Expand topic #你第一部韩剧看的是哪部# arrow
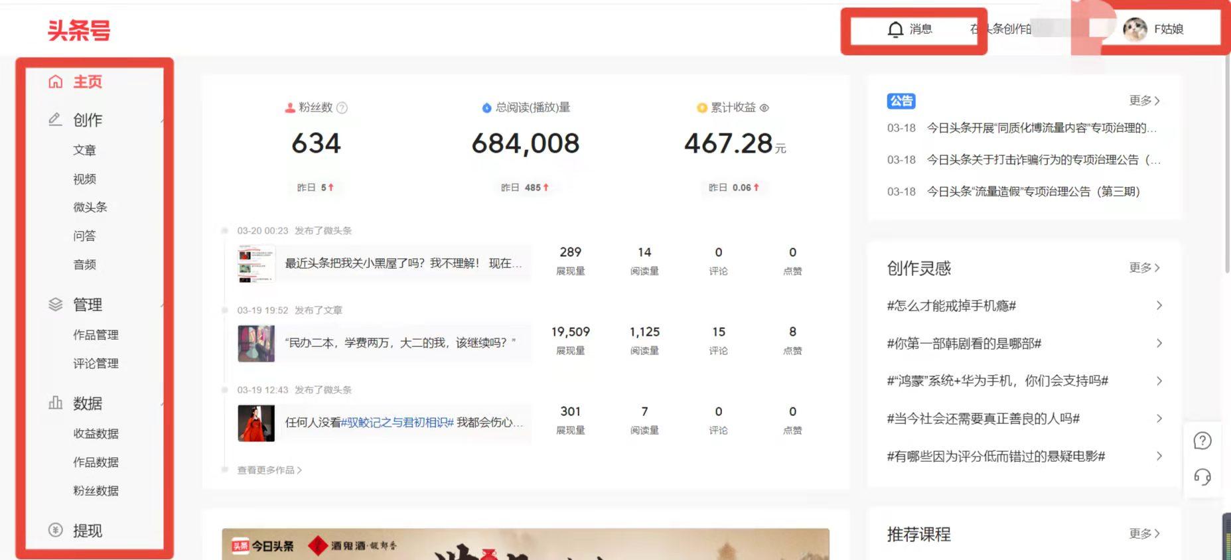 [x=1159, y=343]
